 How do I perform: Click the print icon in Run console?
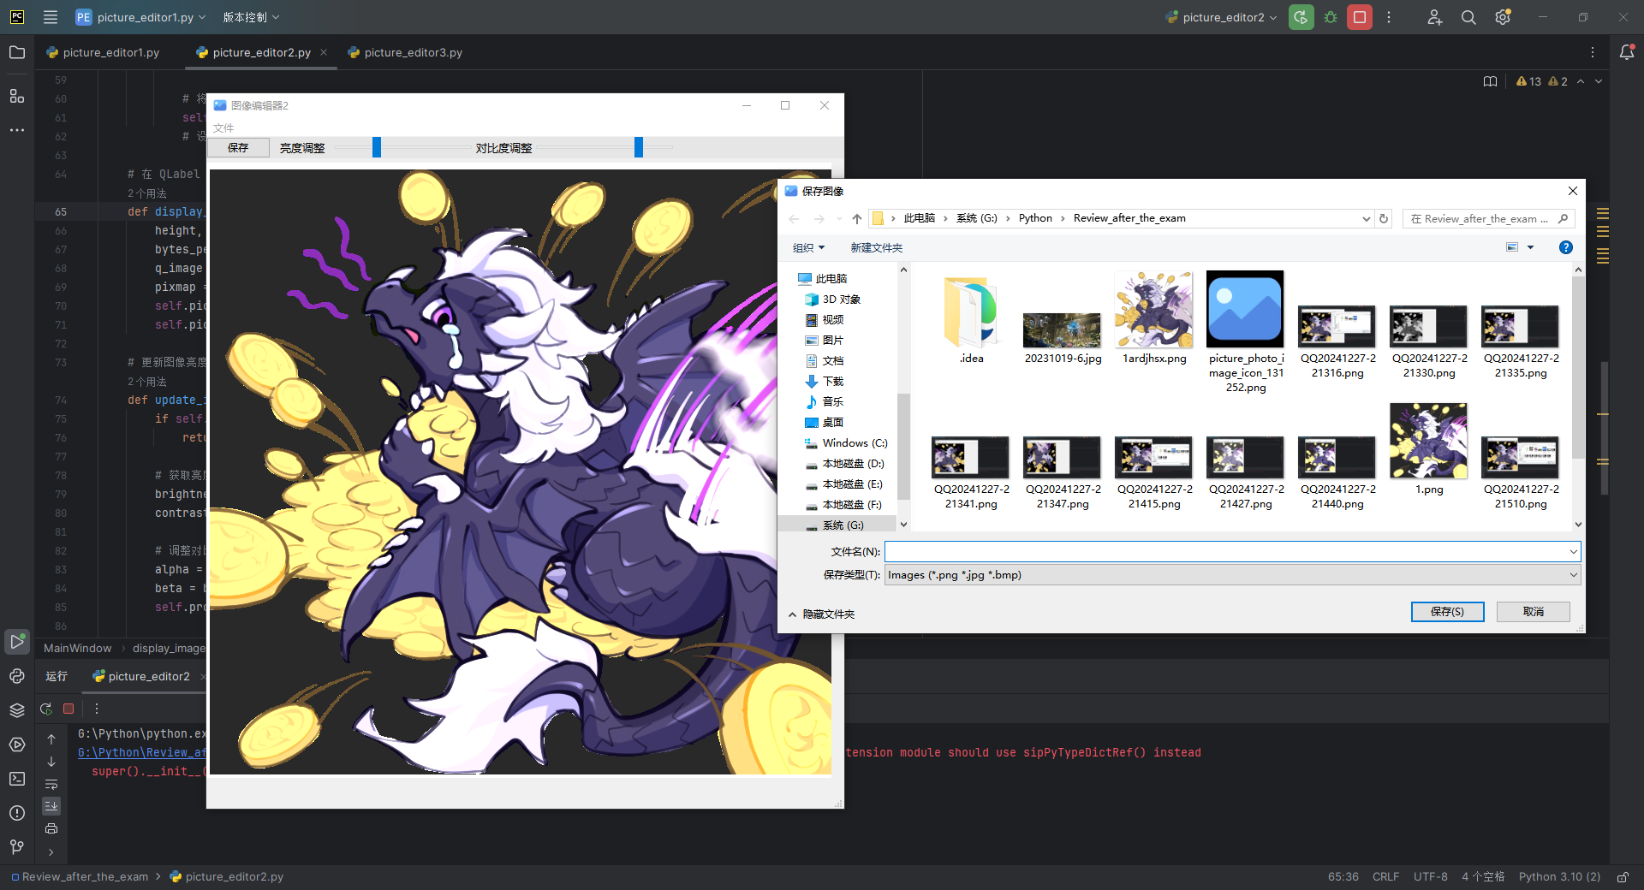pos(51,828)
